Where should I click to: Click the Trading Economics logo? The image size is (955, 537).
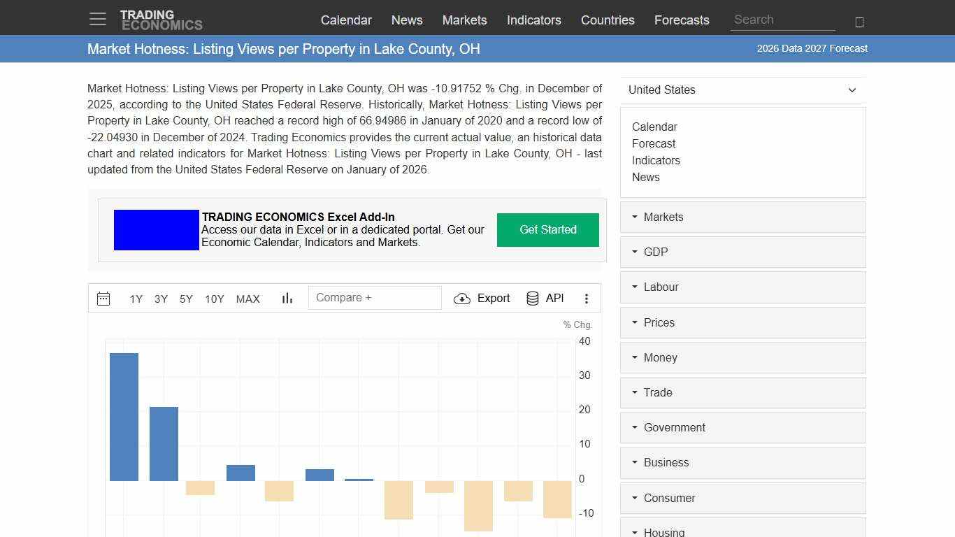pos(161,19)
